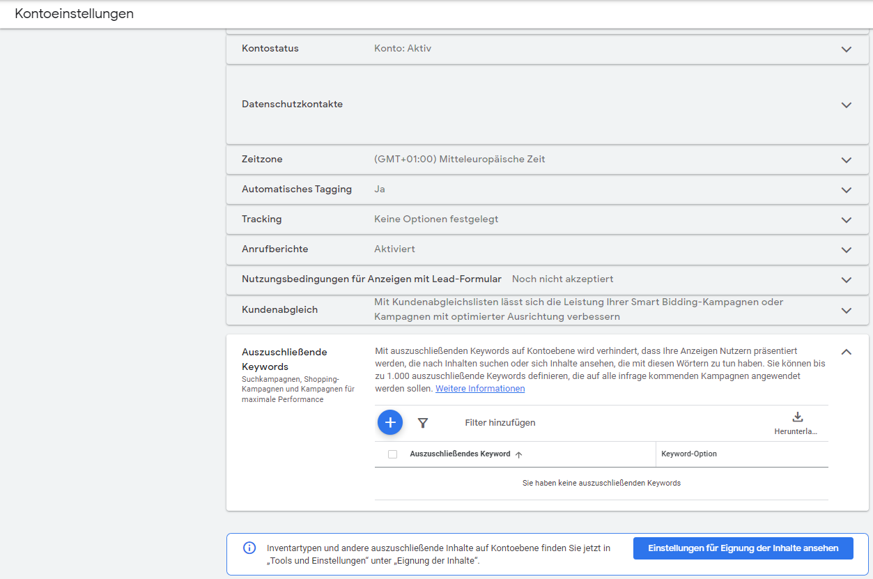Expand the Kundenabgleich section
Image resolution: width=873 pixels, height=579 pixels.
pos(847,311)
